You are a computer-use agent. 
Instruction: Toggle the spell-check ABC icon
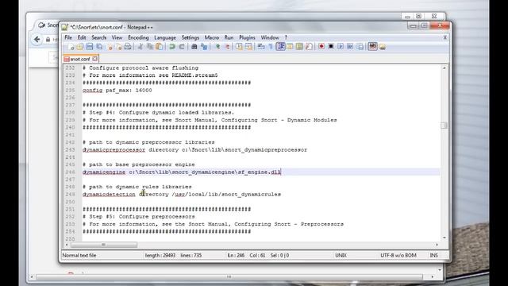(x=372, y=47)
